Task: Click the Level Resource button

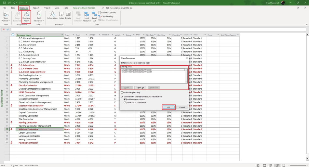Action: 87,17
